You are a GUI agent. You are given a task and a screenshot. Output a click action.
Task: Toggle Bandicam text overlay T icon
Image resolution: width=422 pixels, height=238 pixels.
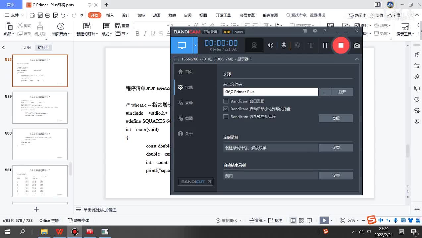click(311, 45)
